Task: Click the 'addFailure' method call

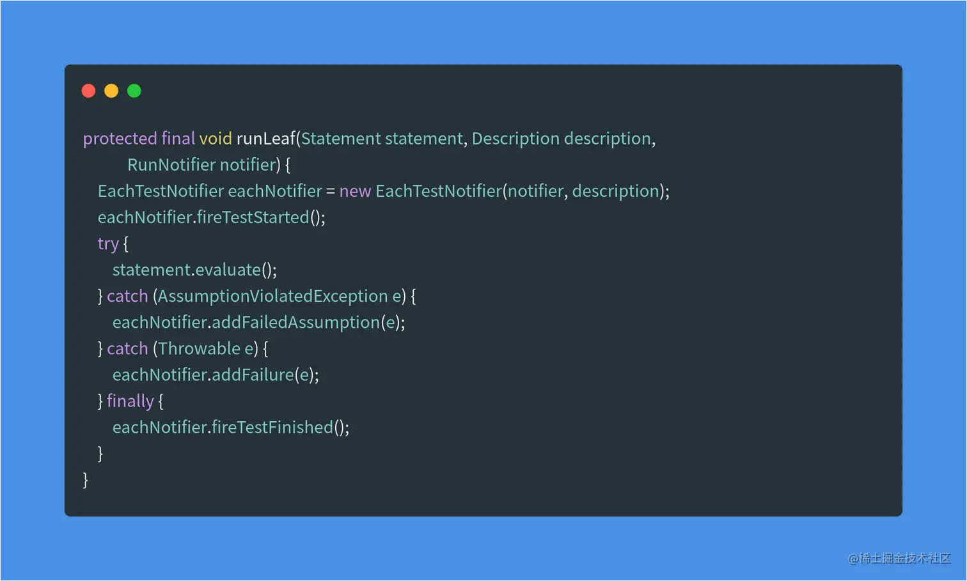Action: click(253, 375)
